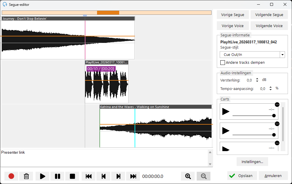Pause playback in the transport bar
The image size is (292, 184).
point(57,176)
